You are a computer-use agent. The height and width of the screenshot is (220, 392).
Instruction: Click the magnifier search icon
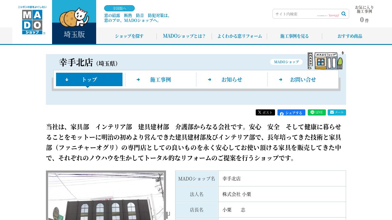344,14
